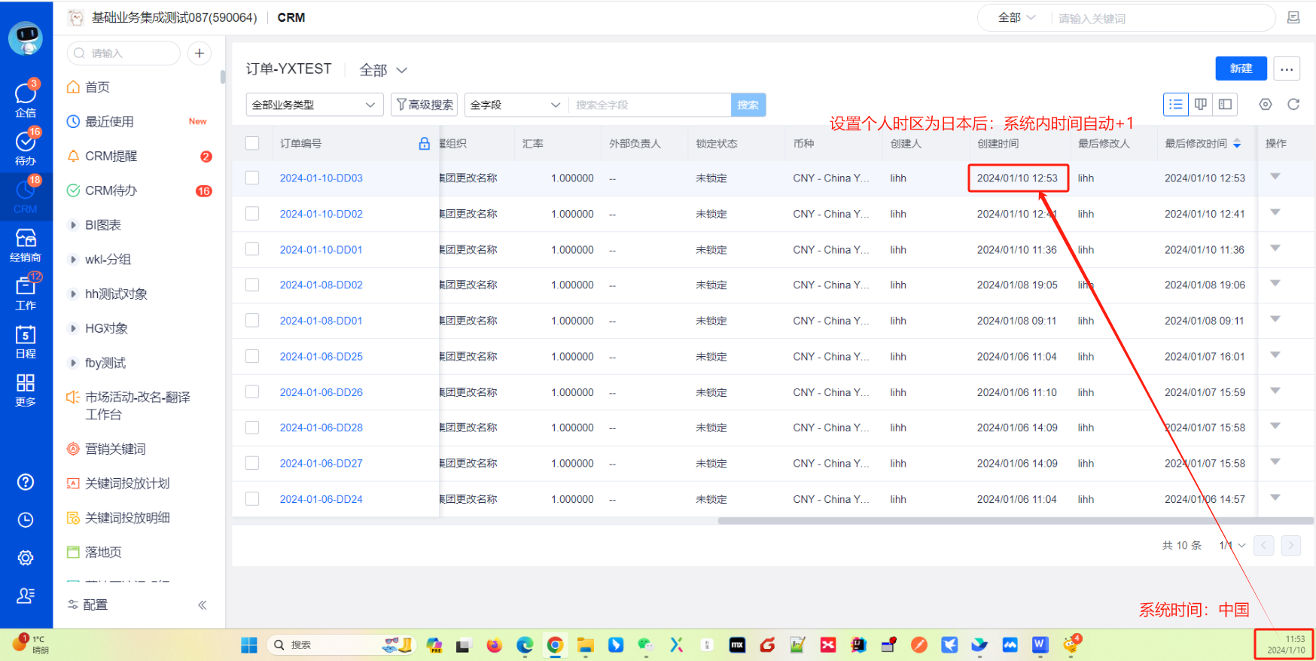
Task: Expand the hh测试对象 tree item
Action: click(x=73, y=294)
